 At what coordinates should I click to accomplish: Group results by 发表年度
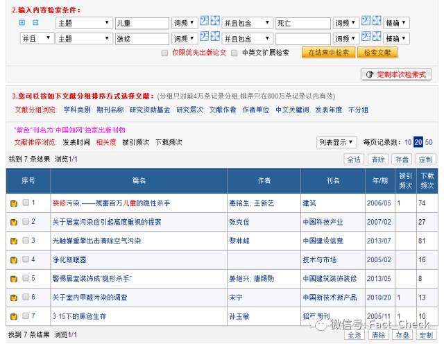(328, 110)
